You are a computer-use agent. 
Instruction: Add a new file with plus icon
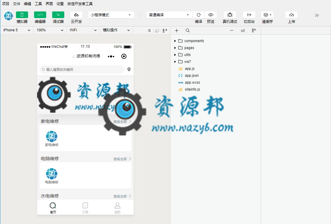[177, 30]
